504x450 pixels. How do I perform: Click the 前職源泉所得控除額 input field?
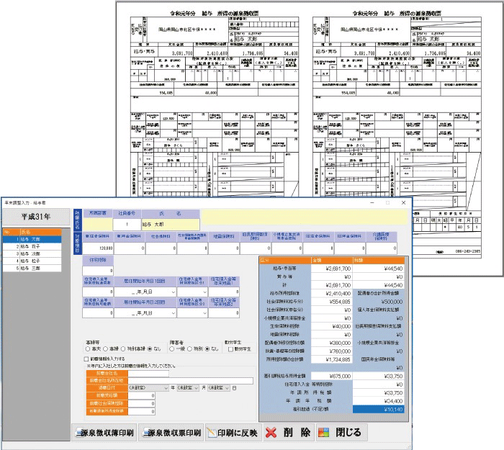coord(141,411)
